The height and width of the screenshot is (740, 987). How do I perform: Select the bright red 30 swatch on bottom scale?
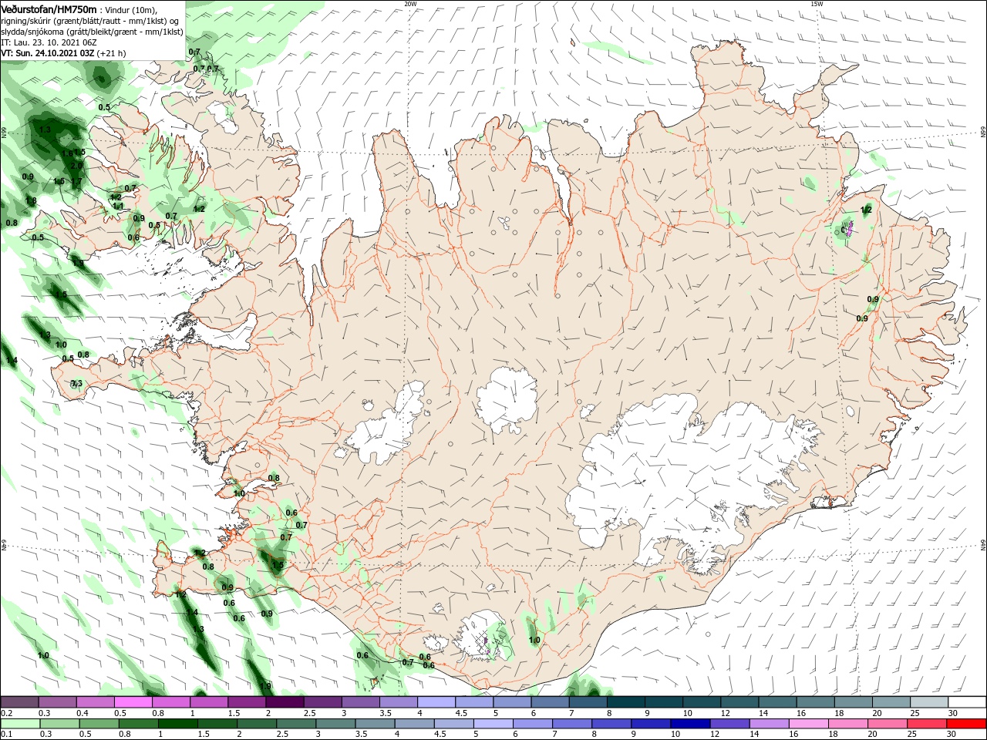tap(967, 724)
